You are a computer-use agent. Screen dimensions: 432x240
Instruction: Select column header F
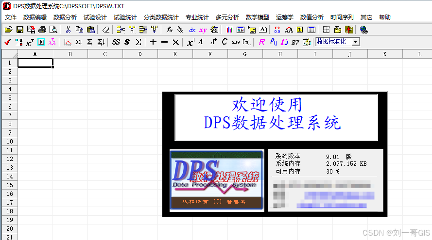[x=210, y=54]
